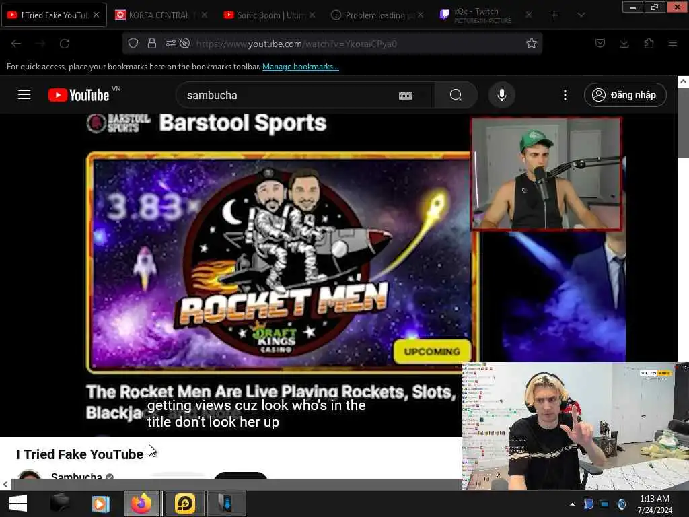
Task: Click the YouTube search magnifier button
Action: (x=456, y=95)
